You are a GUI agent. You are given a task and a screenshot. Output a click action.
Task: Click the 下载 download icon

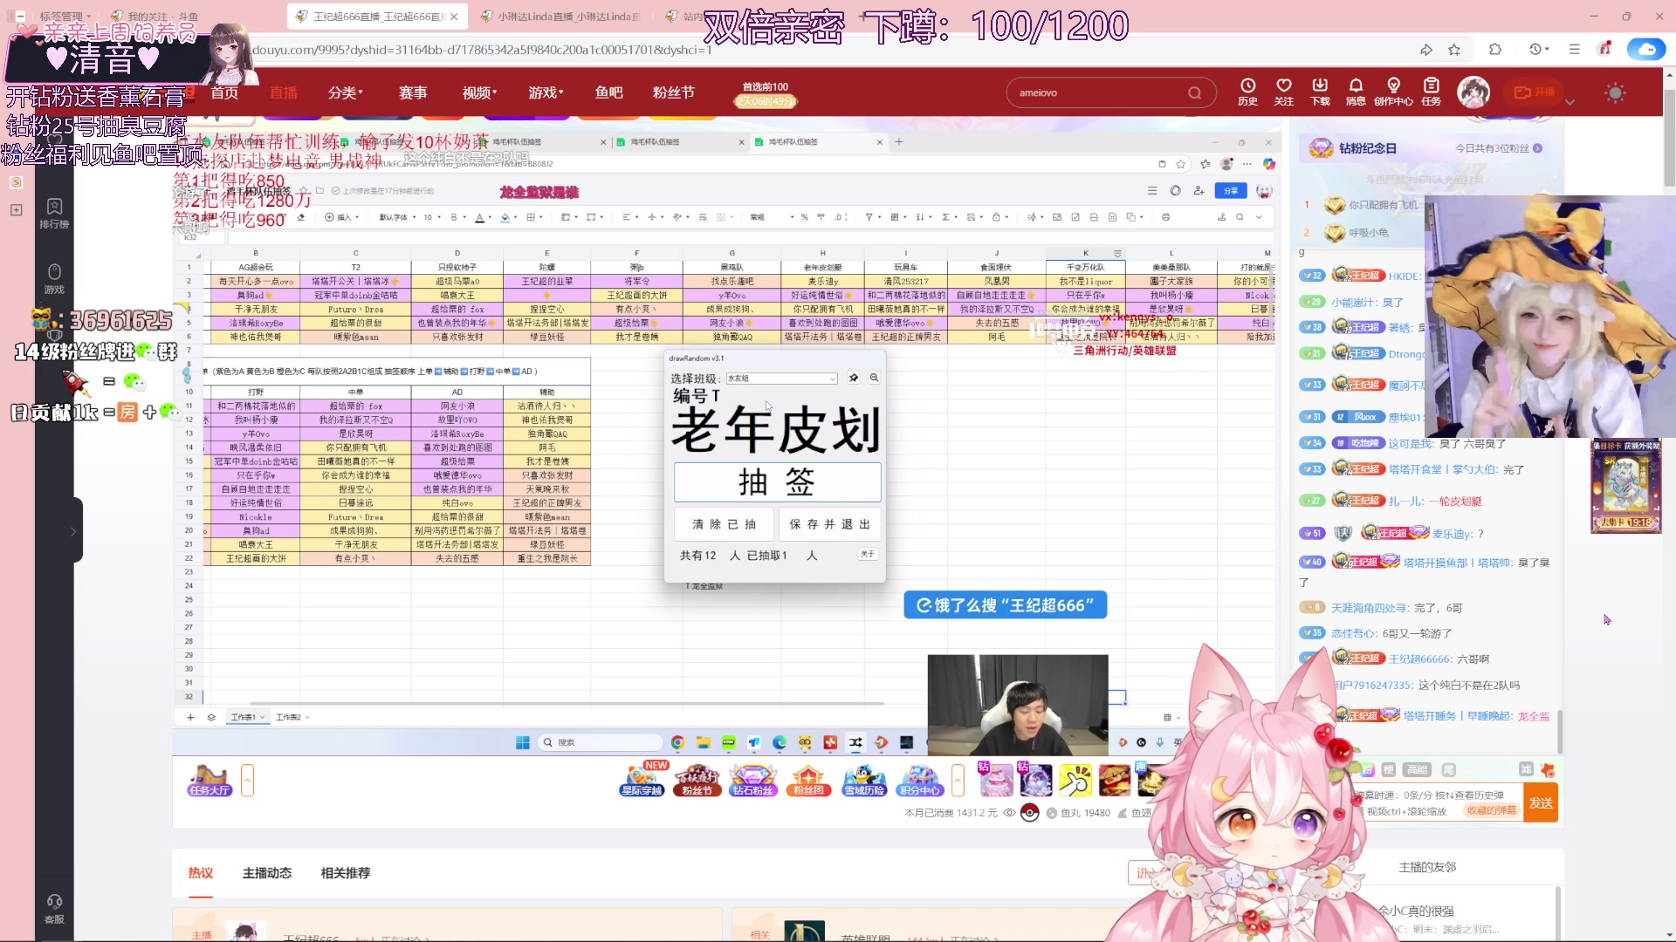tap(1320, 92)
